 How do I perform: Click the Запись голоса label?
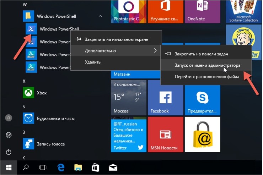51,144
